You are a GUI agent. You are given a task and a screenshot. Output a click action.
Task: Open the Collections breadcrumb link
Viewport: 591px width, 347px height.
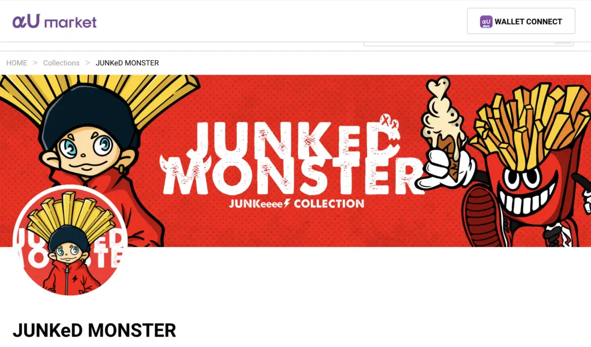pyautogui.click(x=61, y=63)
